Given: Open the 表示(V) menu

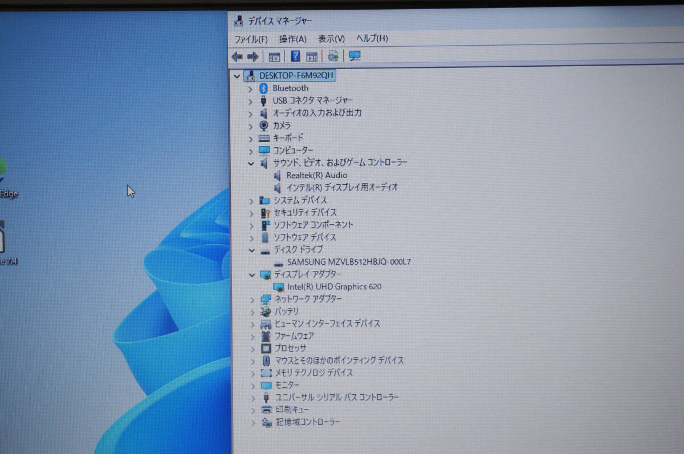Looking at the screenshot, I should click(x=331, y=39).
